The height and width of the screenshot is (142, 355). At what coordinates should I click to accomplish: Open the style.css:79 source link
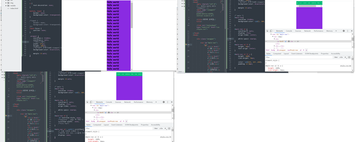coord(166,137)
